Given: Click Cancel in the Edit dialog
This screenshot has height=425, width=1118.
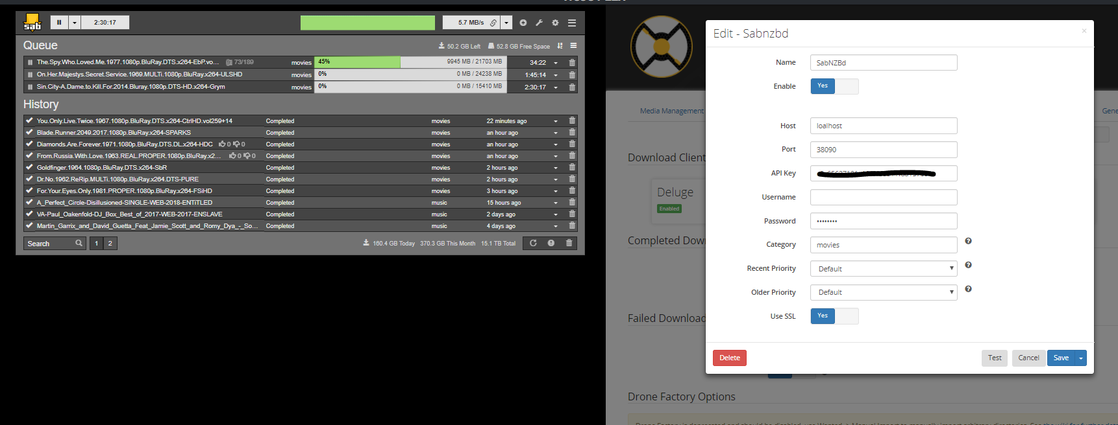Looking at the screenshot, I should click(x=1028, y=358).
